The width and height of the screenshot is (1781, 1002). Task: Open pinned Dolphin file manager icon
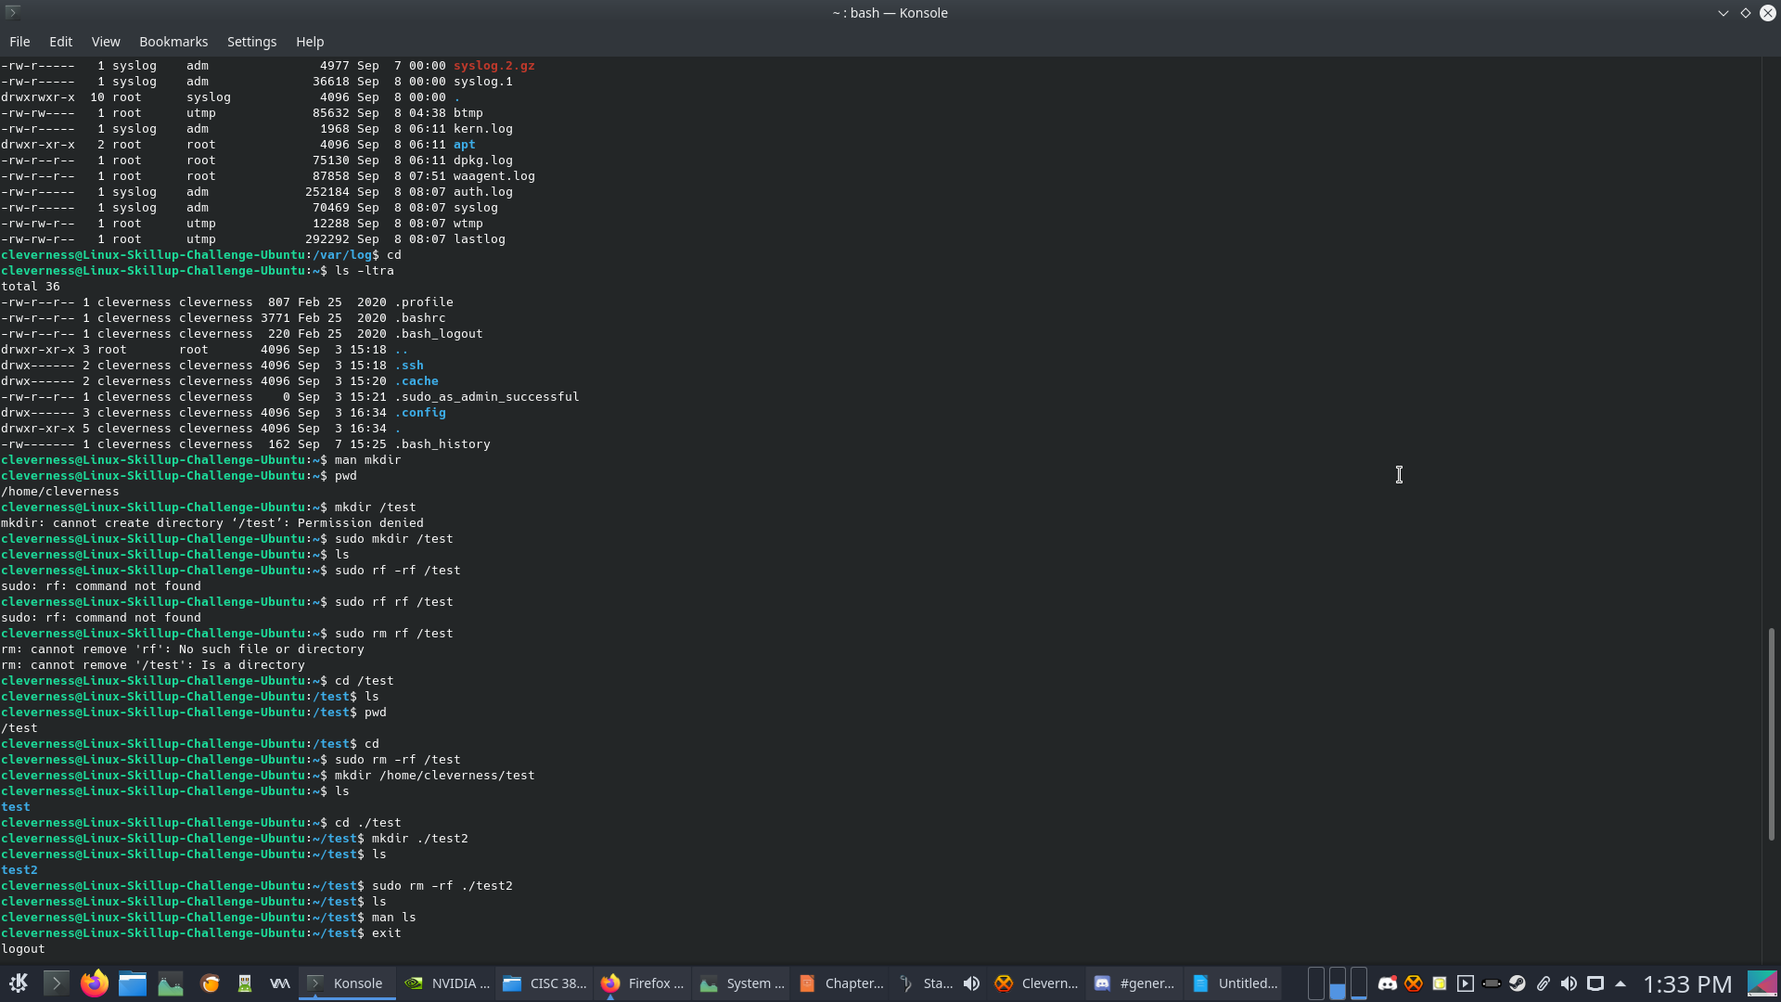coord(133,983)
